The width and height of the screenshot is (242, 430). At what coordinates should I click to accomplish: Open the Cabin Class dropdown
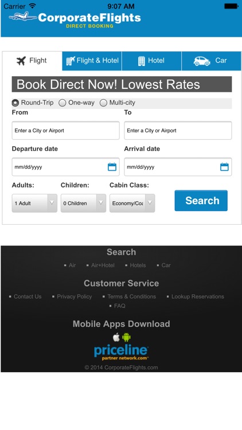(132, 203)
